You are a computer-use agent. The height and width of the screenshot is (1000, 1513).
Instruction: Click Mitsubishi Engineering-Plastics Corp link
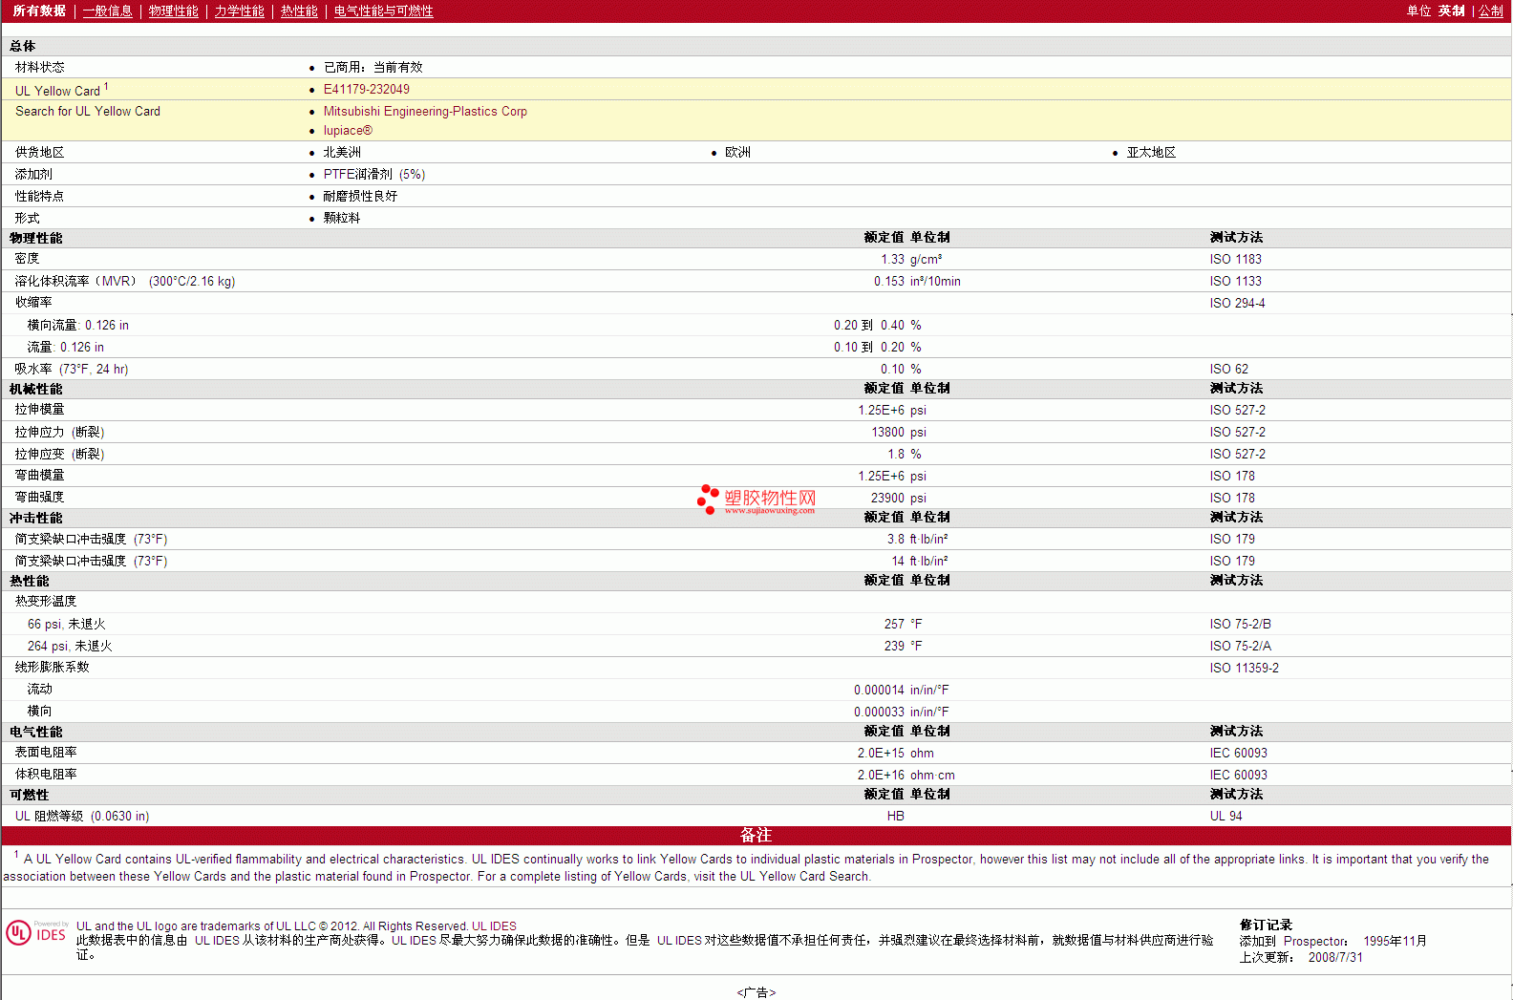pos(425,112)
